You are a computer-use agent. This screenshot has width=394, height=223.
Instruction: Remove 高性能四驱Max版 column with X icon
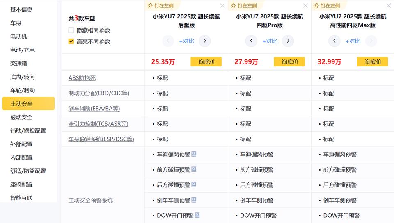[389, 5]
